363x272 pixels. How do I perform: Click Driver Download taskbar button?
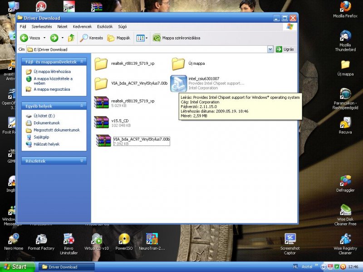point(66,267)
